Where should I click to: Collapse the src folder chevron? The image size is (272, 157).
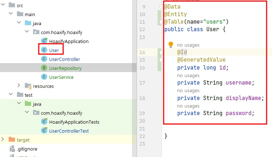(x=3, y=5)
